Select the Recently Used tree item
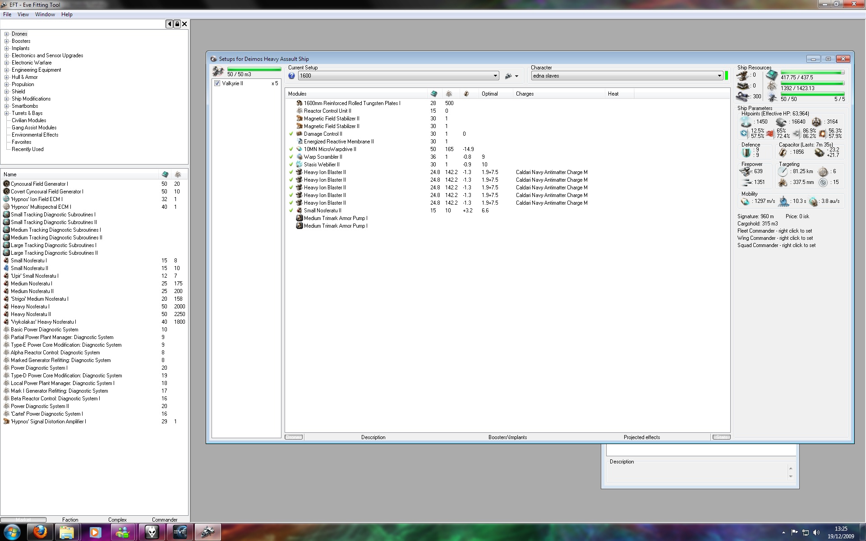This screenshot has height=541, width=866. click(28, 149)
